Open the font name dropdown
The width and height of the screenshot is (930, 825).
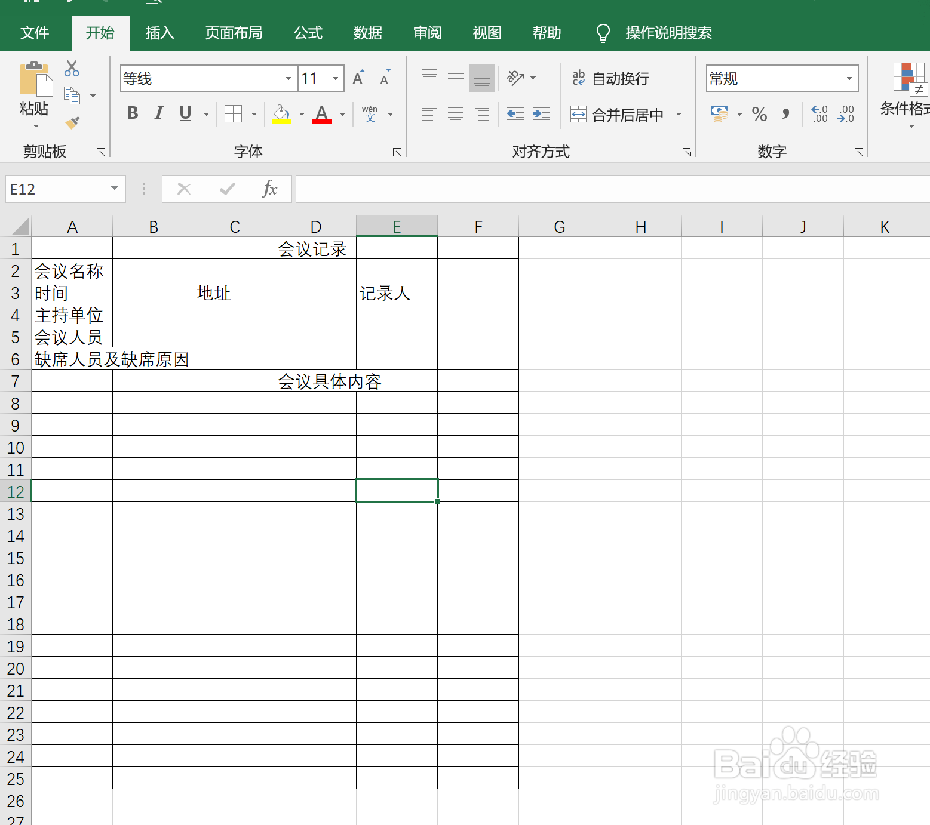(x=288, y=78)
